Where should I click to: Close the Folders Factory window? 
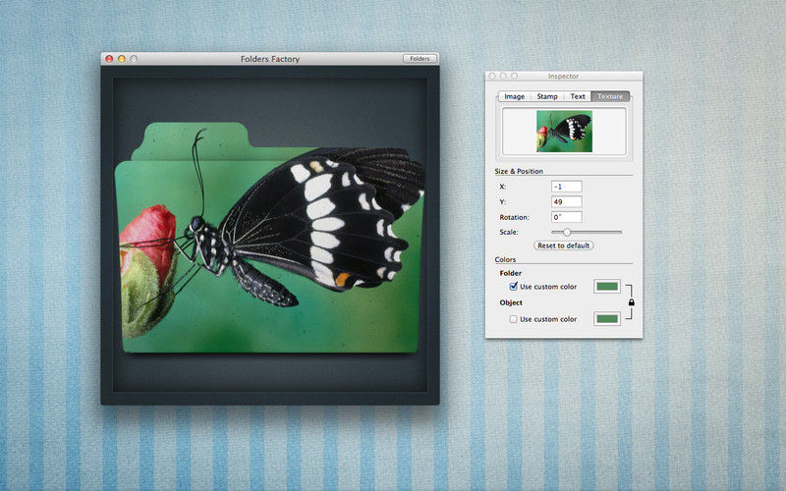pos(109,59)
